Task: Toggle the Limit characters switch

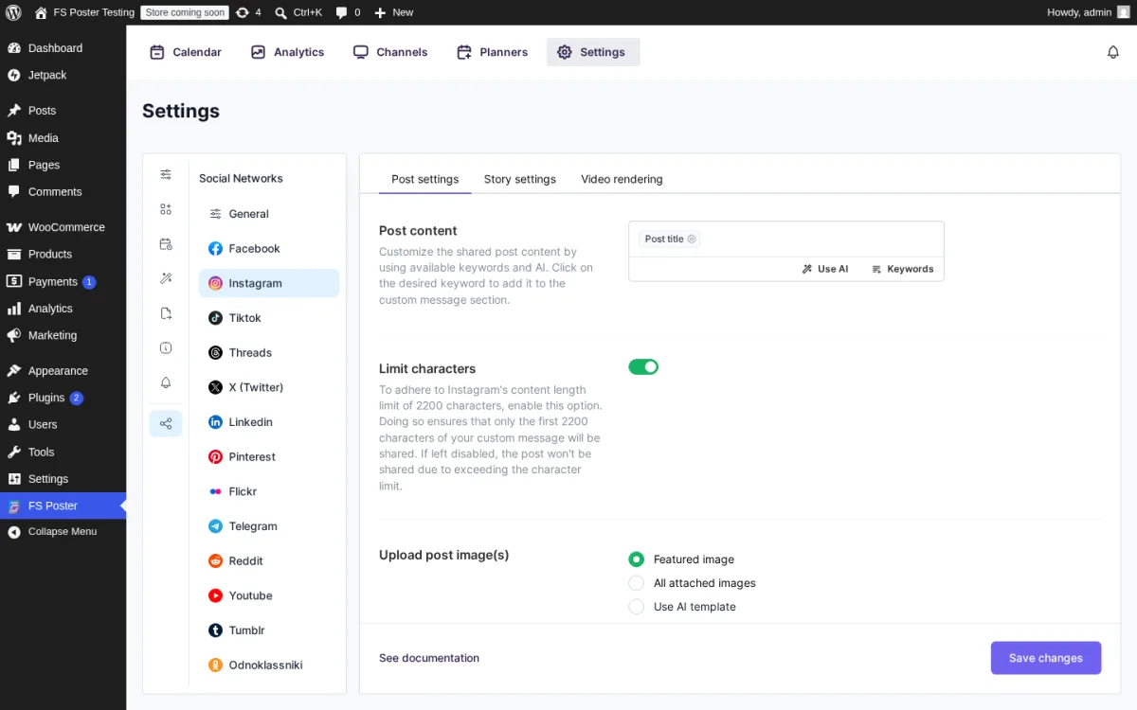Action: pyautogui.click(x=643, y=367)
